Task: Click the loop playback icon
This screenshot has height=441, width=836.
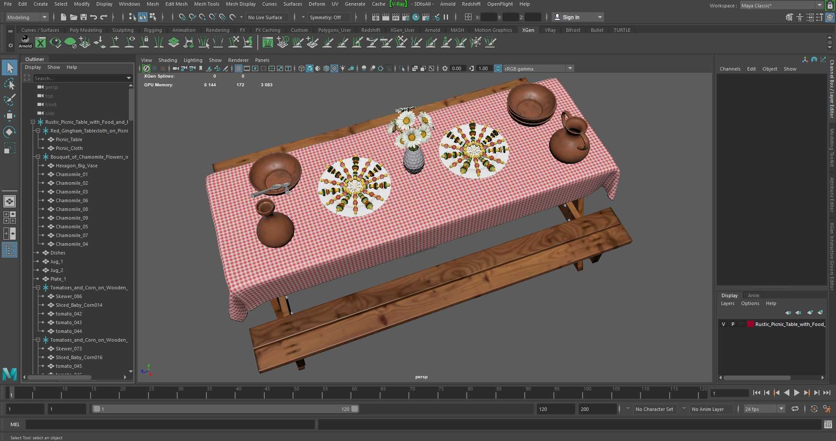Action: pyautogui.click(x=795, y=409)
